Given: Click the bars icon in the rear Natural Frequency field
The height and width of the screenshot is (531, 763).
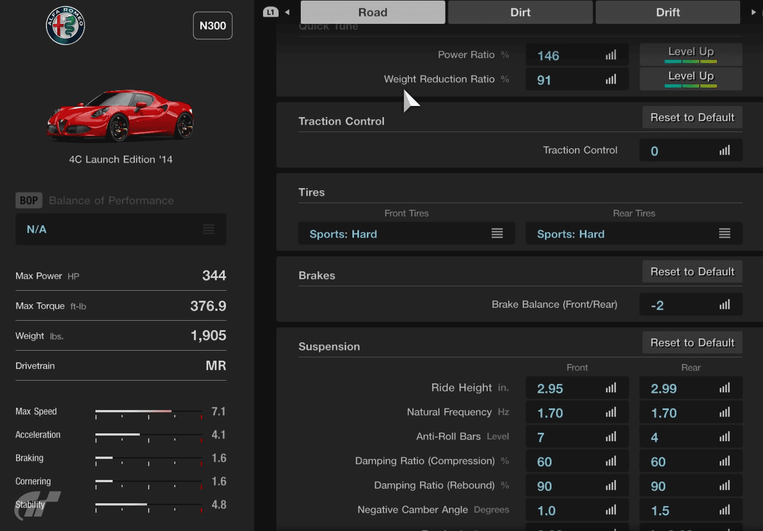Looking at the screenshot, I should 725,412.
